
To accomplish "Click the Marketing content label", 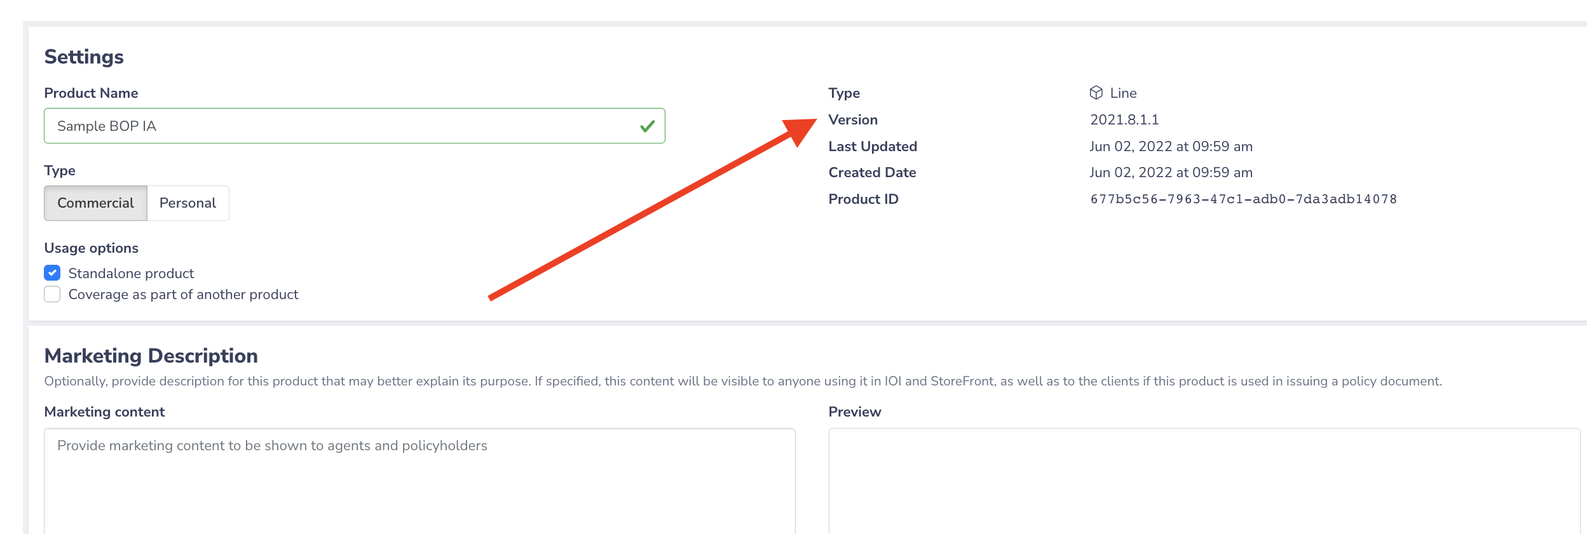I will [x=104, y=412].
